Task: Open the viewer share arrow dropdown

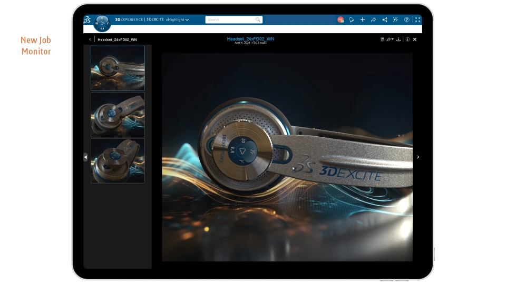Action: (390, 39)
